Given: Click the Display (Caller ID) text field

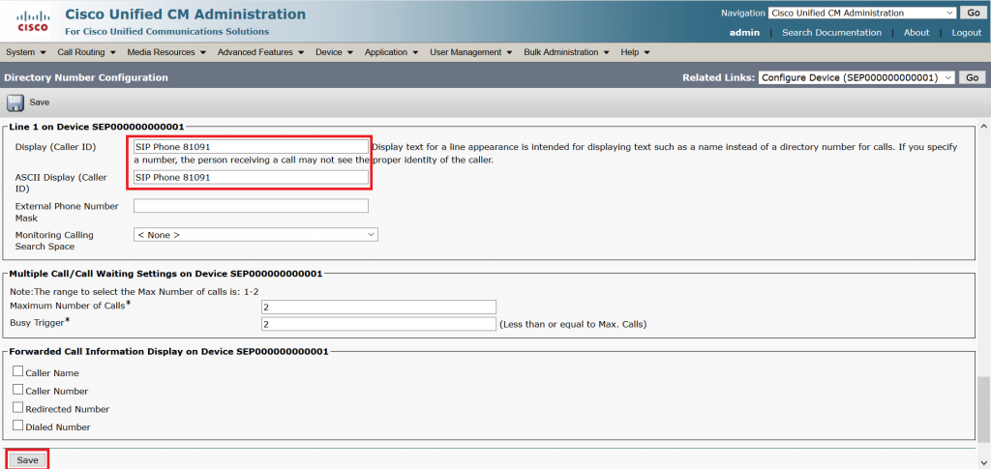Looking at the screenshot, I should pyautogui.click(x=251, y=147).
